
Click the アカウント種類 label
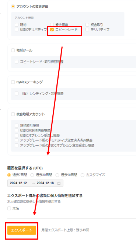tap(24, 18)
